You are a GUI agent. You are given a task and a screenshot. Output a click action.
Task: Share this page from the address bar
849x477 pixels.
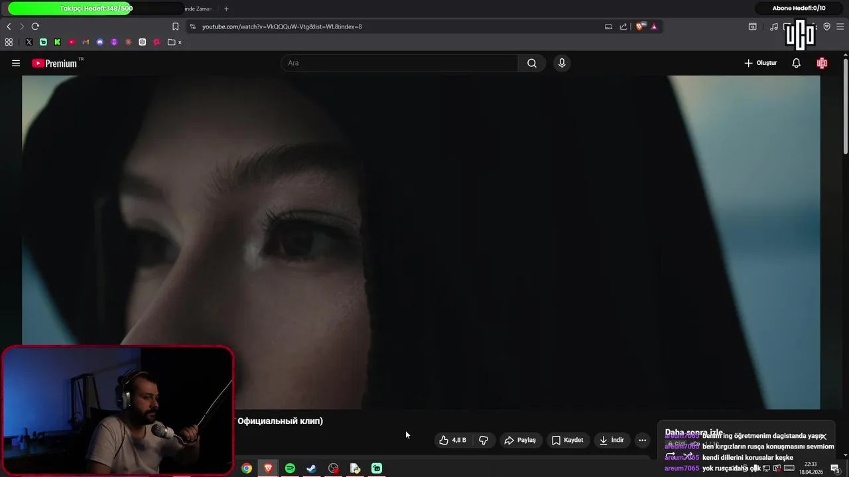(x=623, y=26)
